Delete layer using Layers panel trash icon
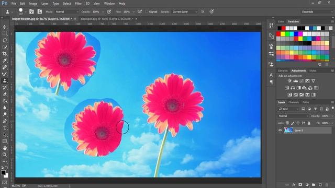The width and height of the screenshot is (335, 188). (x=327, y=185)
